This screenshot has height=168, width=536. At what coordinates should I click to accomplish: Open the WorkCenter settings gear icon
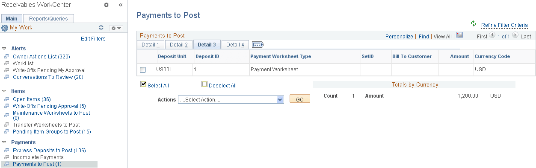[x=107, y=5]
